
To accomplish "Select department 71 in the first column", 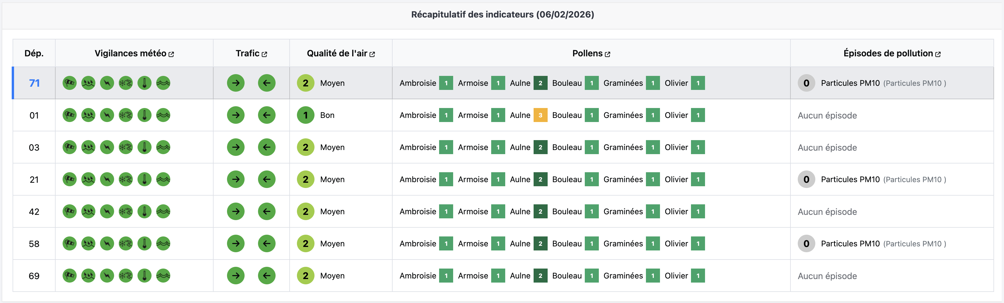I will (34, 83).
